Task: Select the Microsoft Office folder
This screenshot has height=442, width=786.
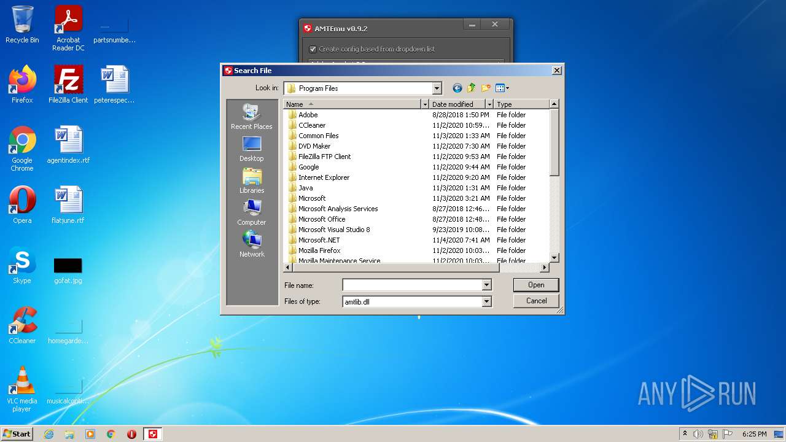Action: click(x=317, y=219)
